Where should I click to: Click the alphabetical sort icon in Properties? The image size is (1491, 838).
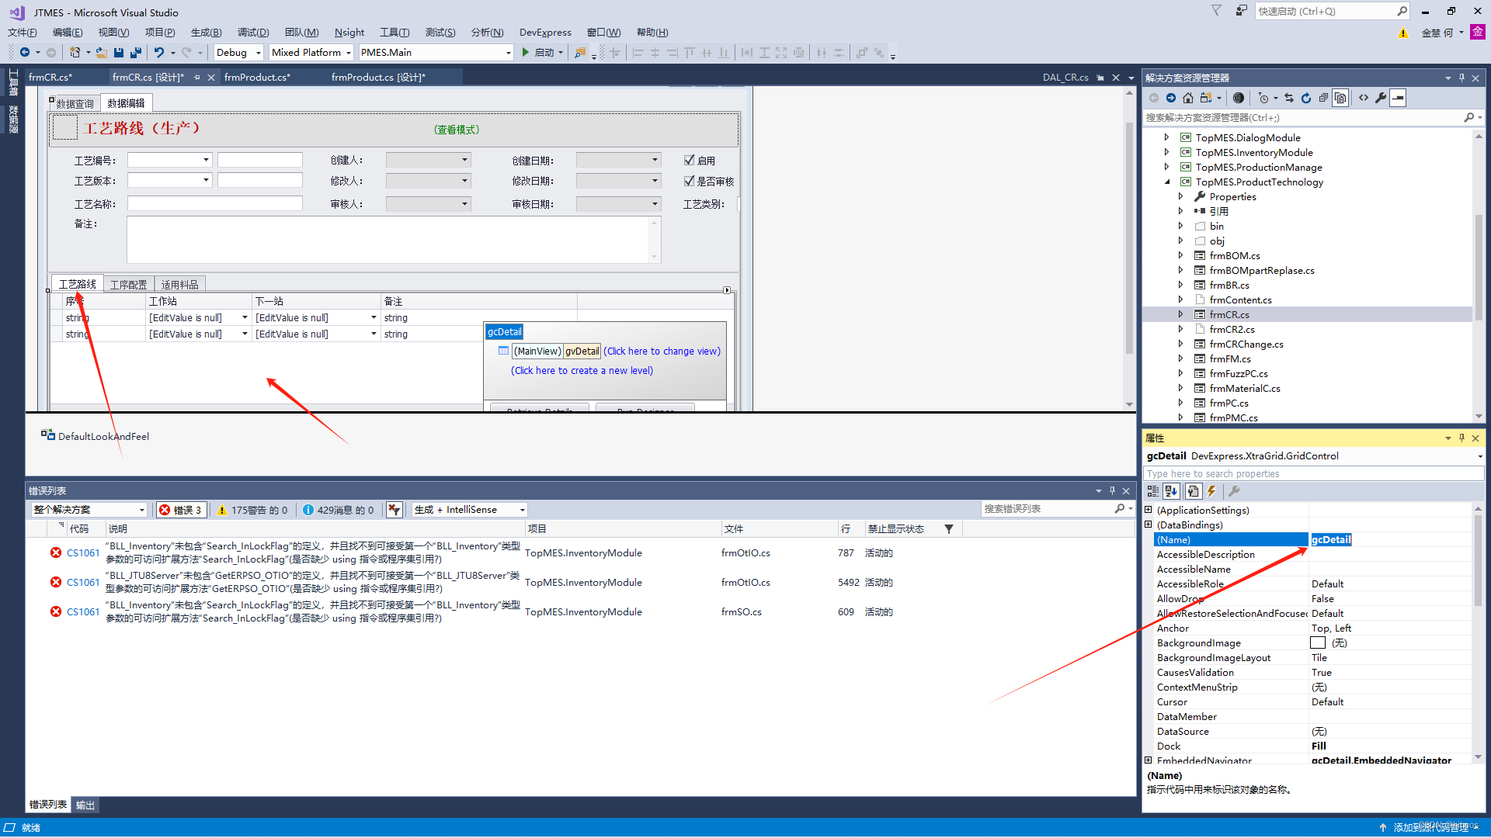[x=1171, y=491]
